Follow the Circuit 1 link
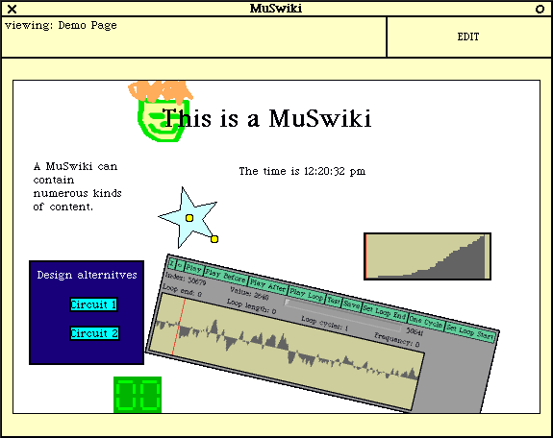The width and height of the screenshot is (553, 438). pos(93,304)
